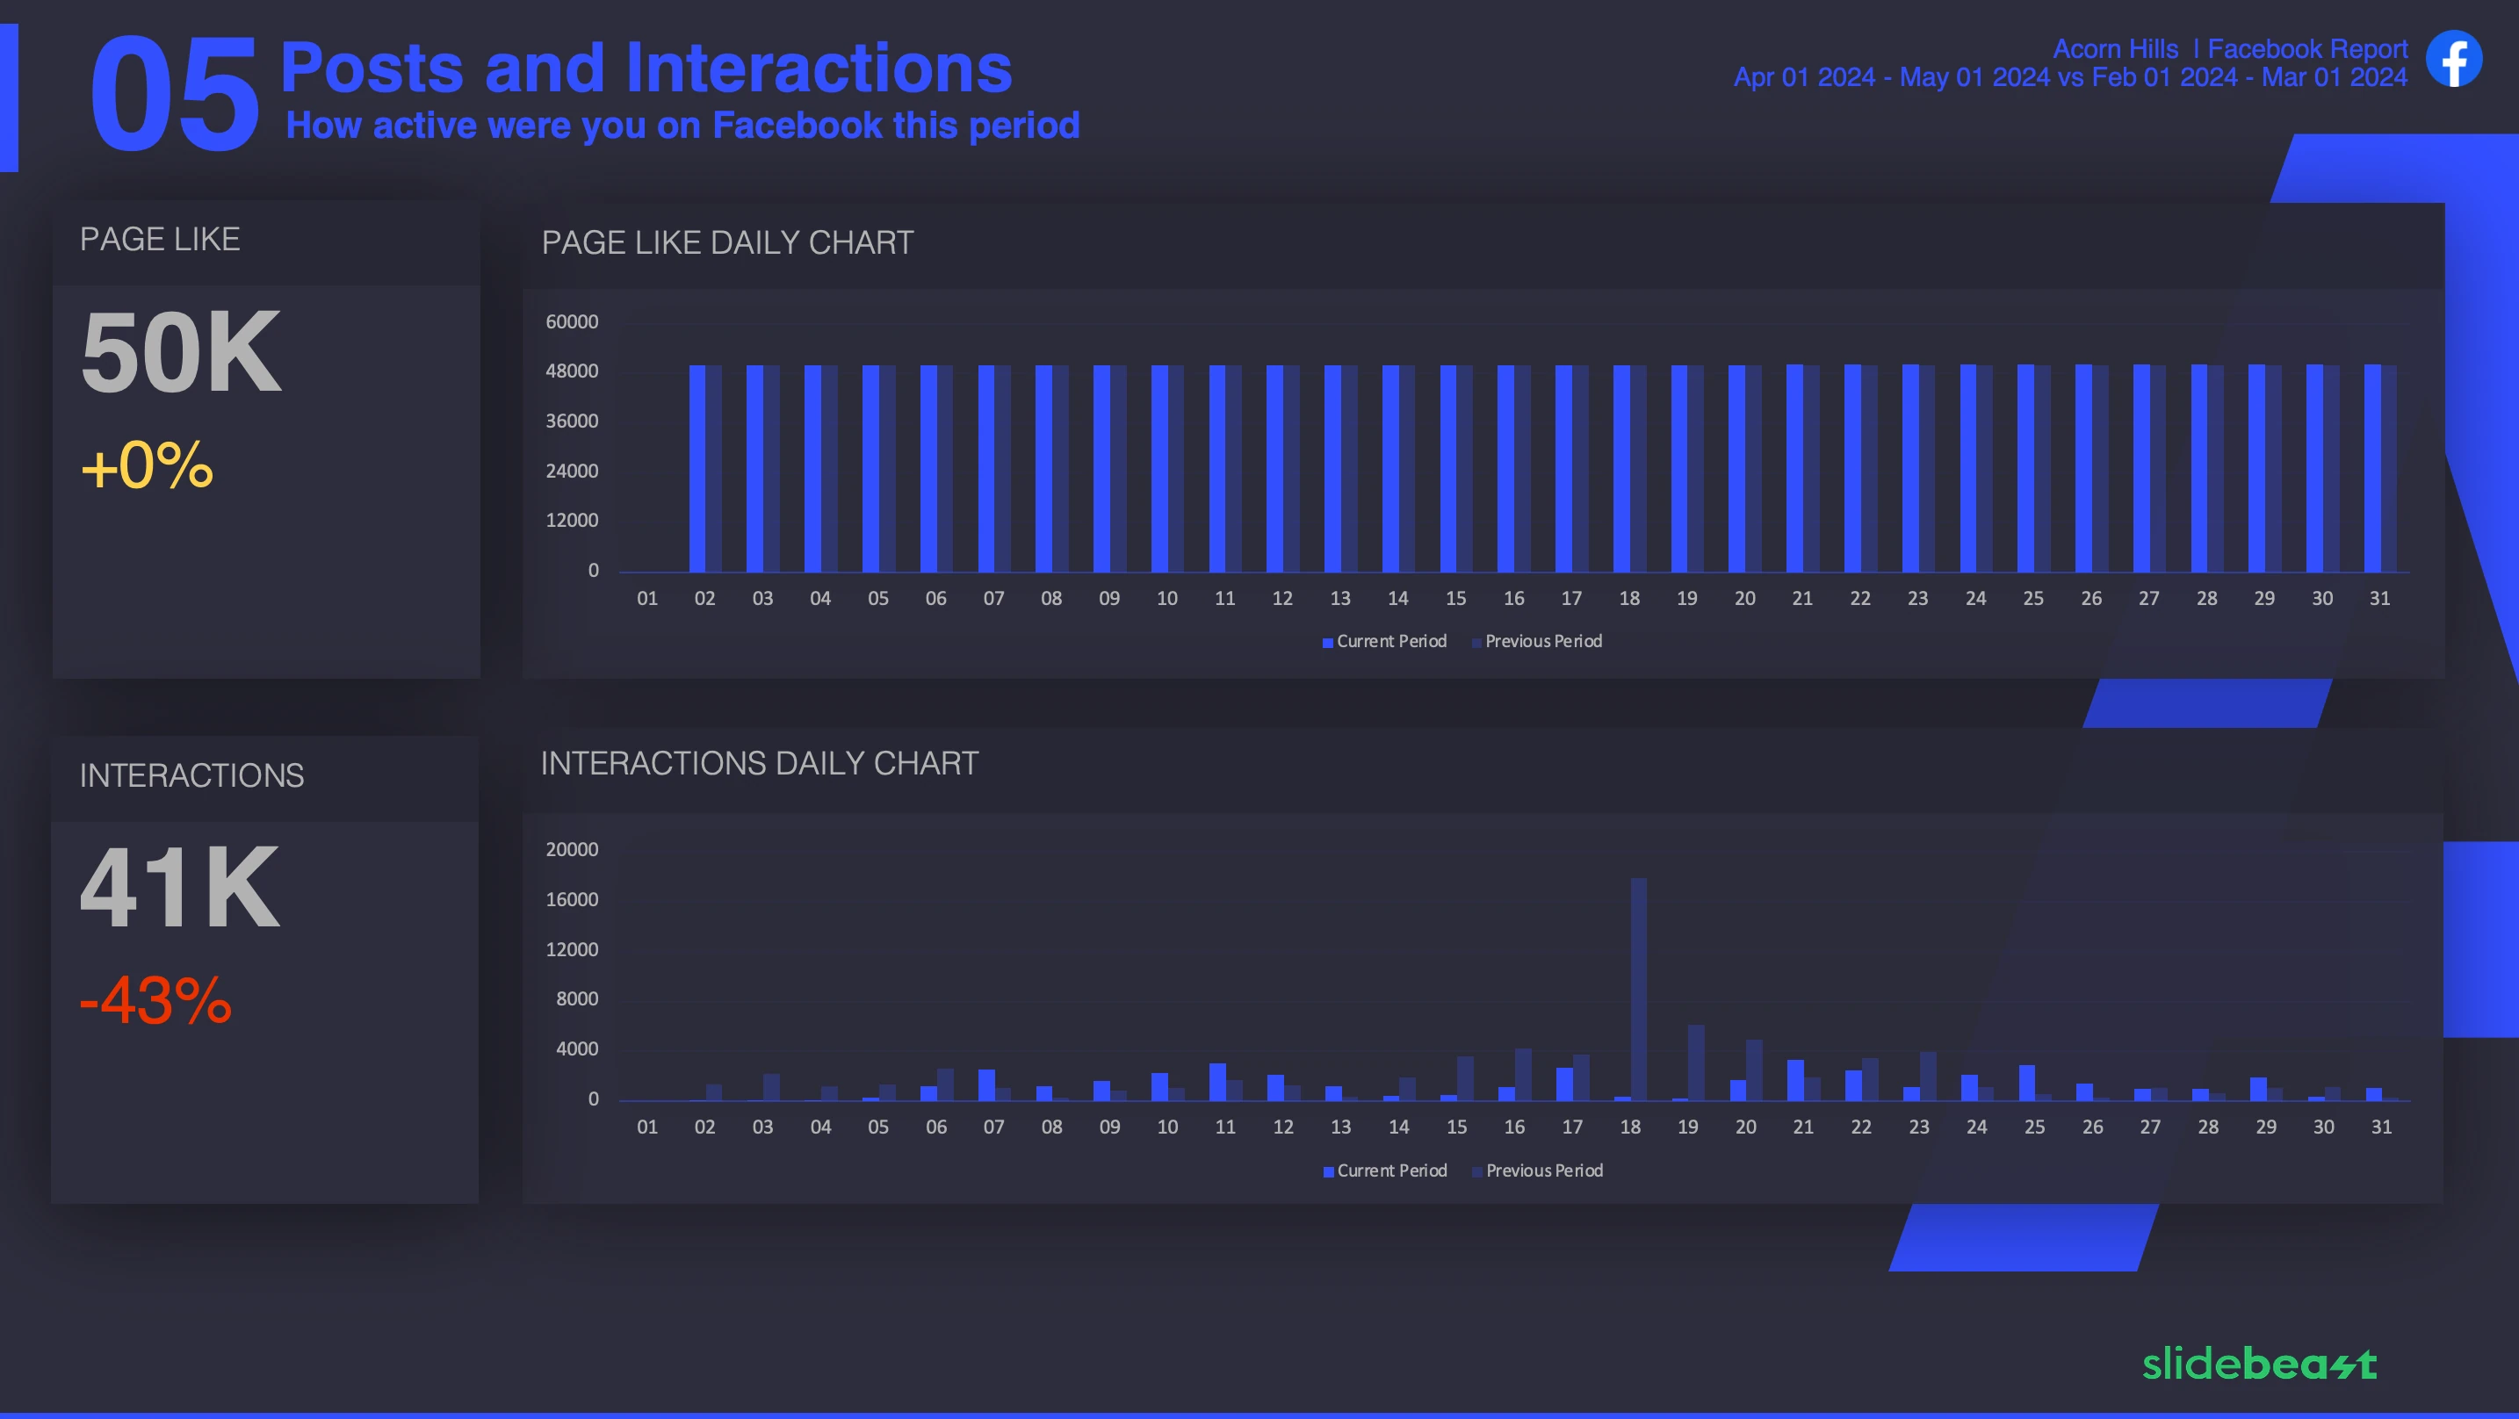Click the day 02 current period bar in page like chart
The image size is (2519, 1419).
697,468
